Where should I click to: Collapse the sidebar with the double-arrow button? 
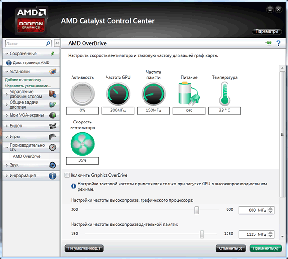coord(57,43)
